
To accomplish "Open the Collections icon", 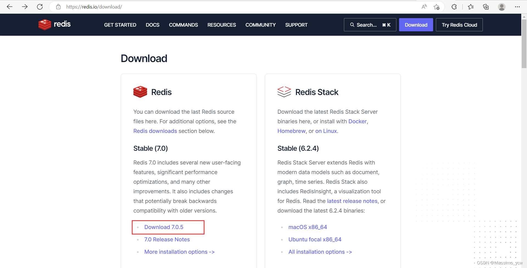I will (486, 7).
